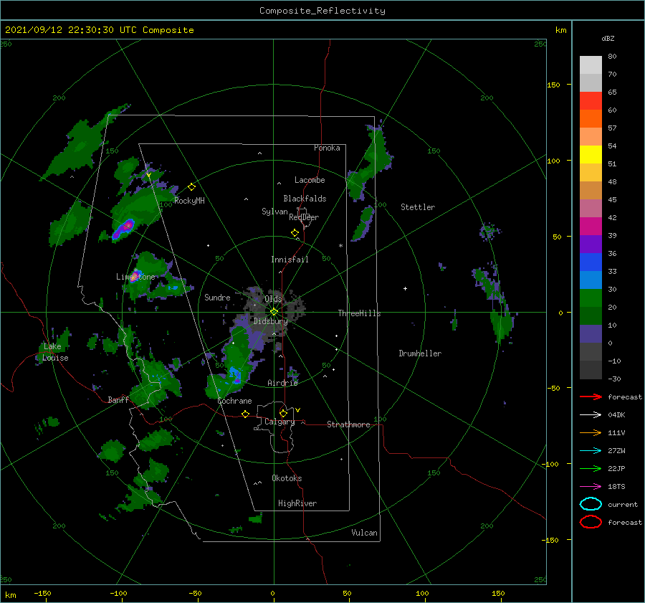
Task: Select the yellow 54 dBZ color swatch
Action: pos(591,154)
